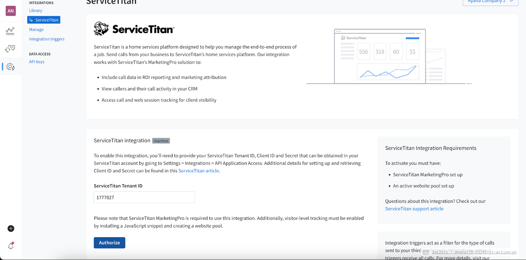Click the Inactive status badge

tap(161, 141)
